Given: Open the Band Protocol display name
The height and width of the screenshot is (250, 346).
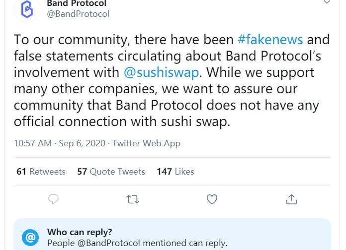Looking at the screenshot, I should click(x=77, y=3).
